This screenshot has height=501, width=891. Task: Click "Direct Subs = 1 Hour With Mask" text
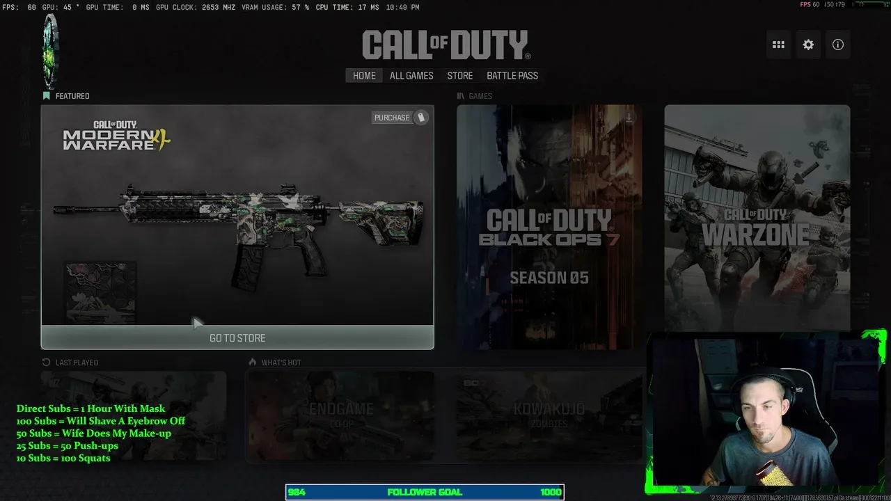coord(91,408)
